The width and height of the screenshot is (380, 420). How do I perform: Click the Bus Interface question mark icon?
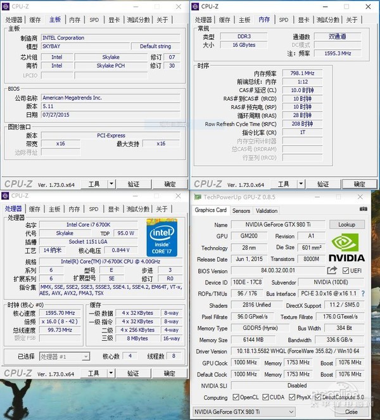tap(363, 293)
